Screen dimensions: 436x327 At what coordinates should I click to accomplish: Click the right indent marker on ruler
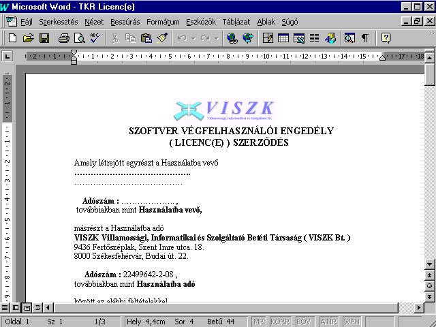pyautogui.click(x=383, y=57)
